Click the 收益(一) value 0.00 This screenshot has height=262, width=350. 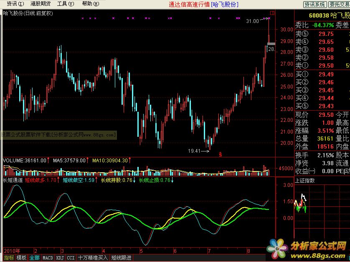point(327,171)
